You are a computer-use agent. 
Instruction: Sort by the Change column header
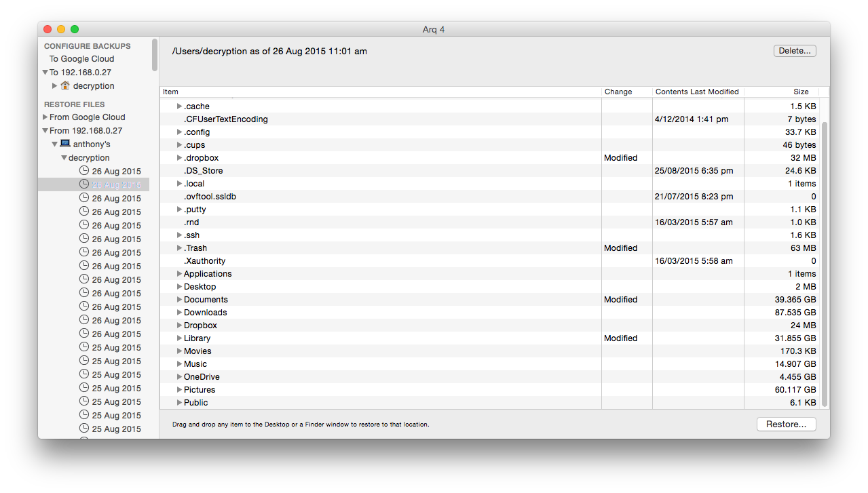click(x=627, y=92)
